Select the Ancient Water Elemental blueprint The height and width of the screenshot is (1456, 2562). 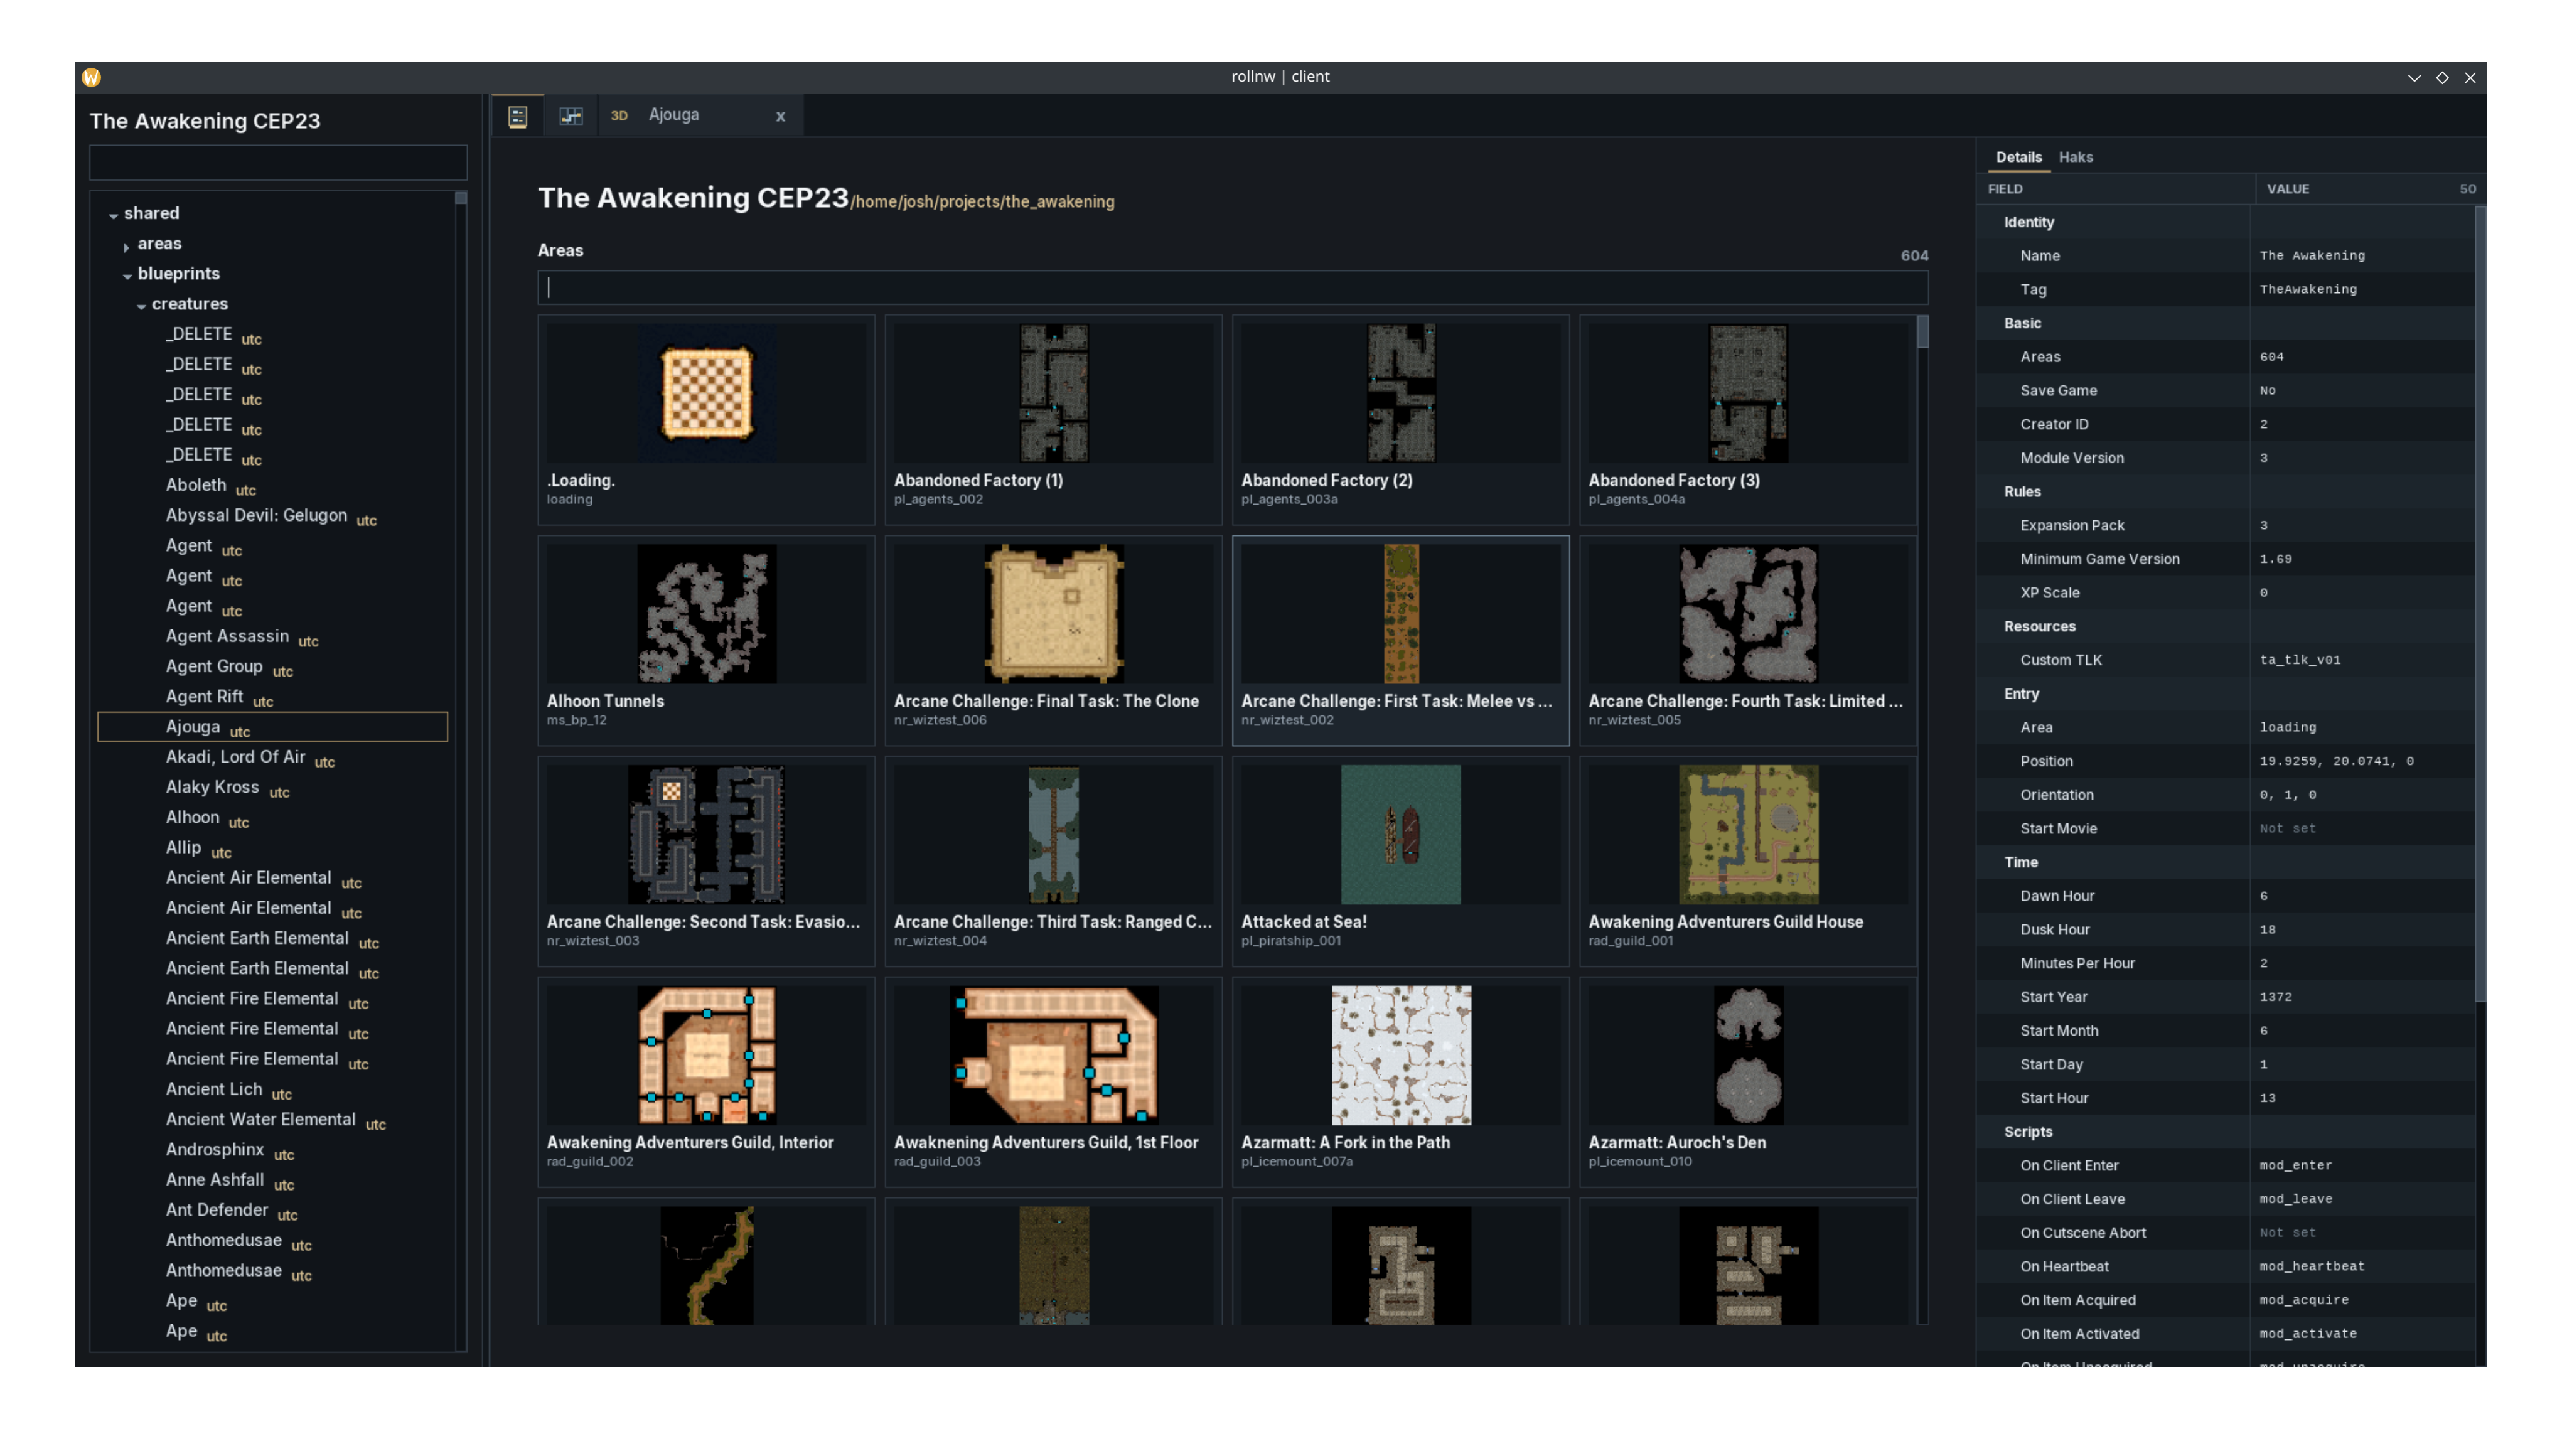click(x=272, y=1119)
